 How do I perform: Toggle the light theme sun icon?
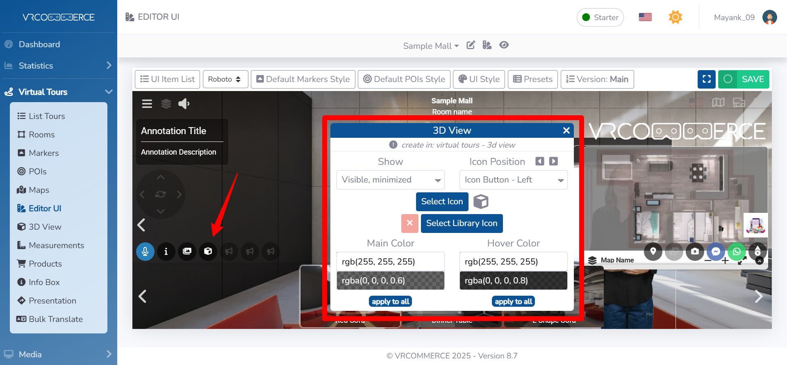coord(675,17)
